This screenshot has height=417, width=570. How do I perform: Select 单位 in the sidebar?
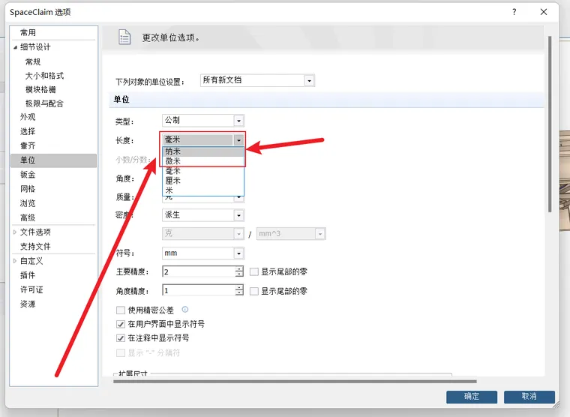(54, 160)
